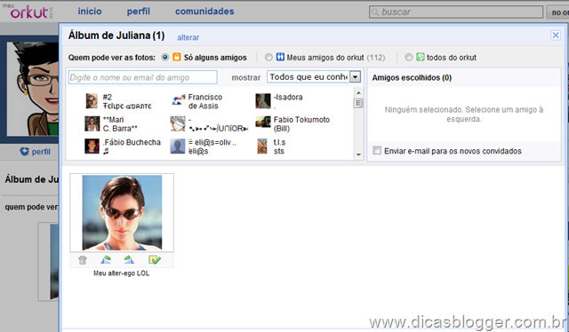Select avatar of .Fábio Buchecha

point(92,146)
